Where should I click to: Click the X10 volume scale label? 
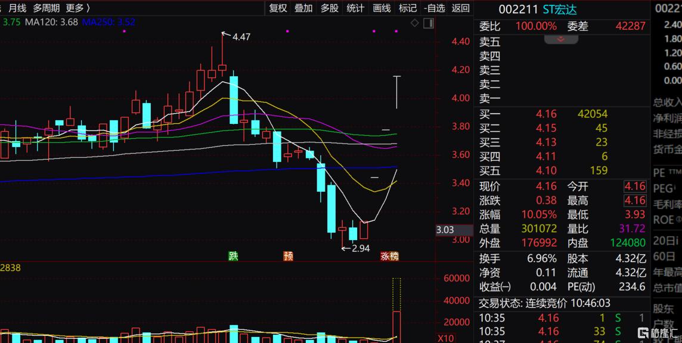[446, 338]
